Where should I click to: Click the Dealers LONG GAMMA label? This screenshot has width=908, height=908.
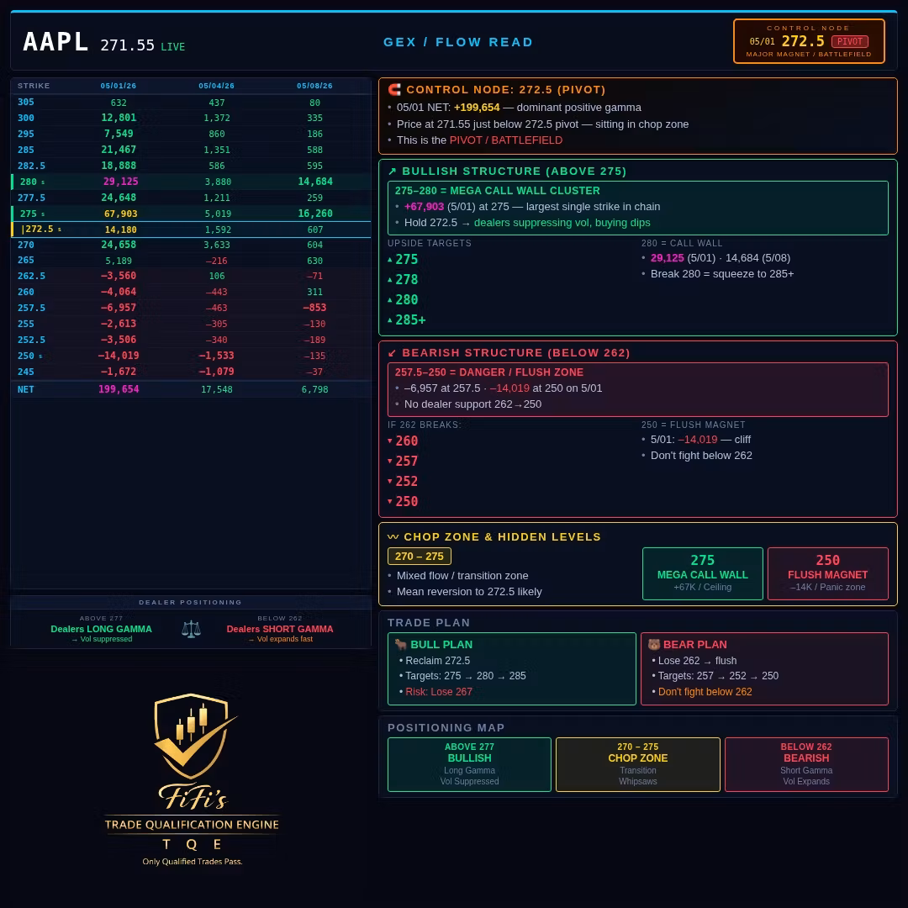point(102,629)
